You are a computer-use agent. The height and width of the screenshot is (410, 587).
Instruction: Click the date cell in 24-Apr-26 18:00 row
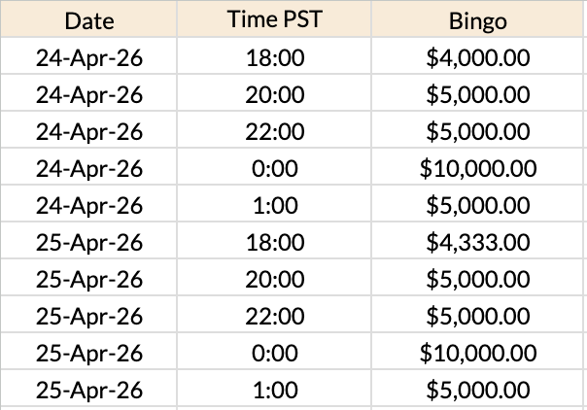click(89, 58)
